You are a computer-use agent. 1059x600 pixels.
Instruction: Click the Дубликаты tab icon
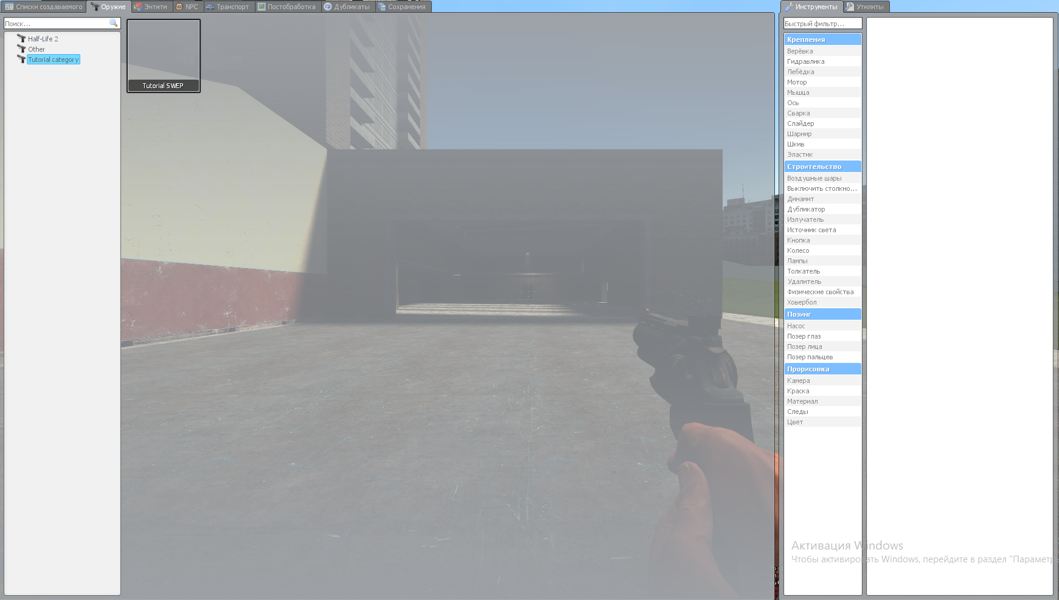tap(328, 7)
